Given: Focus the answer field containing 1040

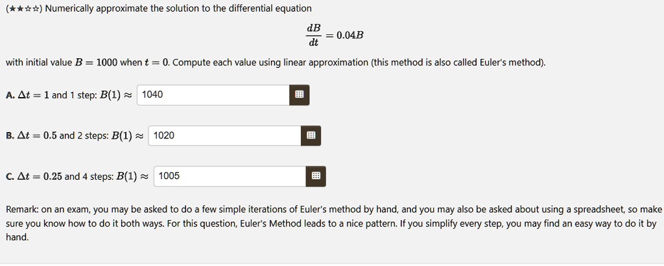Looking at the screenshot, I should 213,94.
